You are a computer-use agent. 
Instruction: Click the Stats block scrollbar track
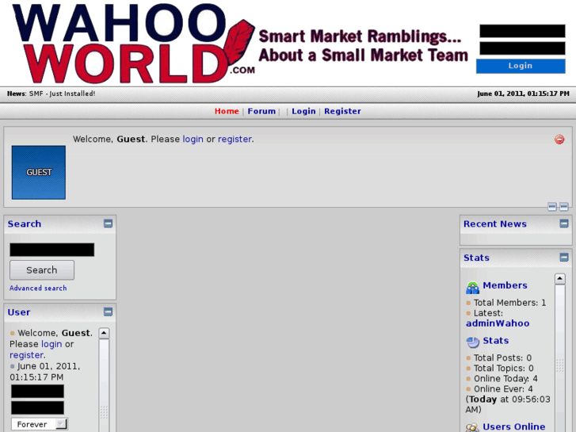click(559, 357)
